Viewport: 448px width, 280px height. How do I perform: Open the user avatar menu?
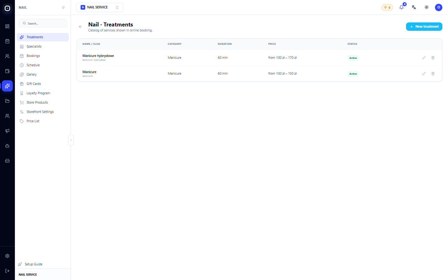pos(439,7)
